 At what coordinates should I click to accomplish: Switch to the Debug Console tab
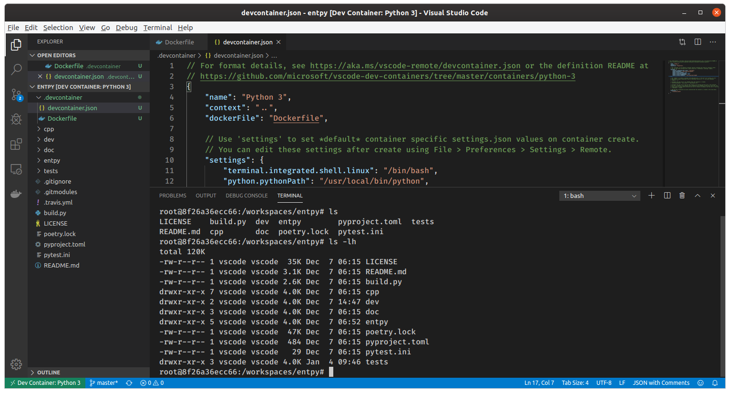click(247, 196)
